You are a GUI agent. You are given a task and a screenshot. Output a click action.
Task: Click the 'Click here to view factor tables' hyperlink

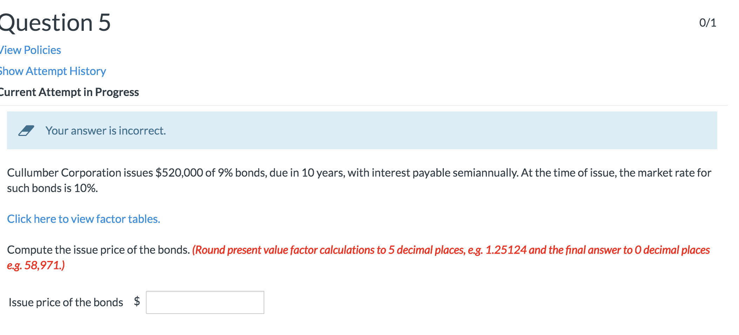(x=83, y=219)
